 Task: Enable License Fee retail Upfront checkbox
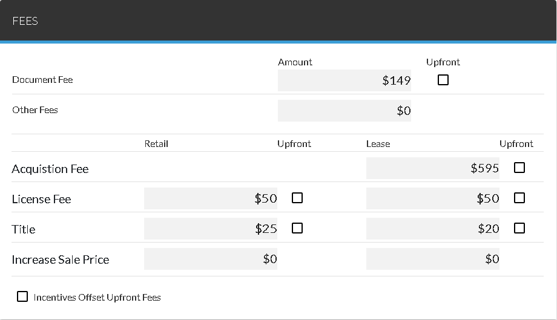click(297, 198)
